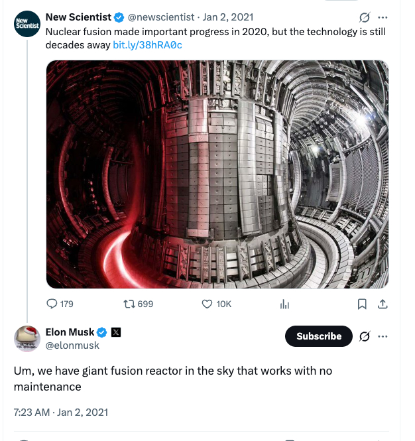Screen dimensions: 415x441
Task: Click Grok icon on New Scientist tweet
Action: (363, 17)
